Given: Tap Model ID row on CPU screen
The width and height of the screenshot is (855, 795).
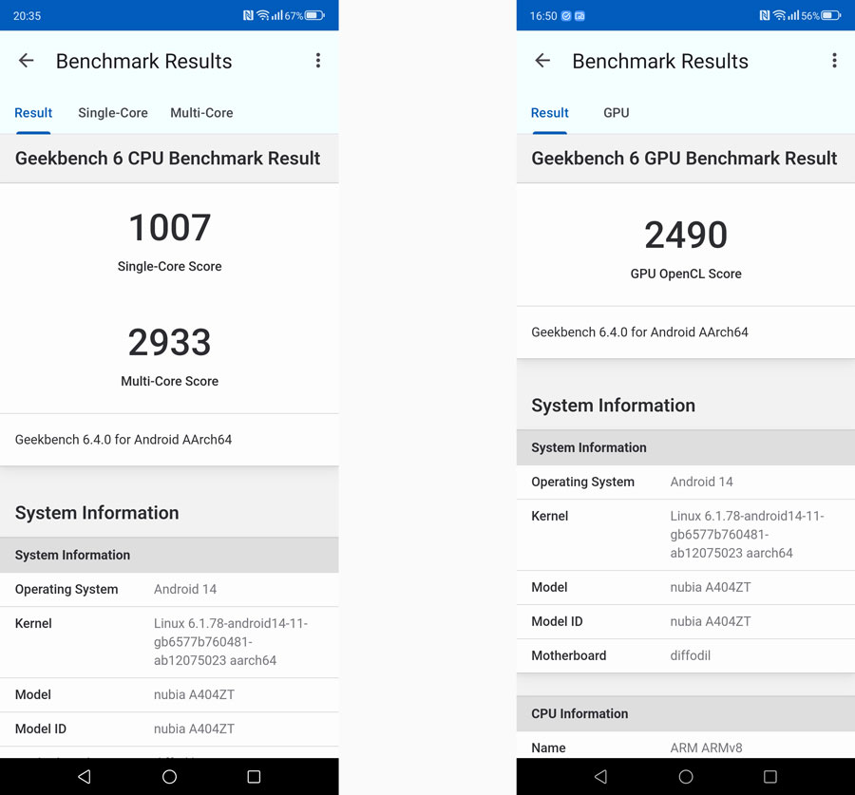Looking at the screenshot, I should click(169, 729).
